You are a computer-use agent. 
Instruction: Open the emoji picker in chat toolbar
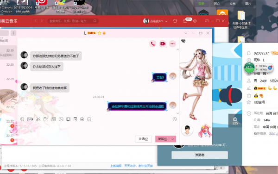point(22,119)
